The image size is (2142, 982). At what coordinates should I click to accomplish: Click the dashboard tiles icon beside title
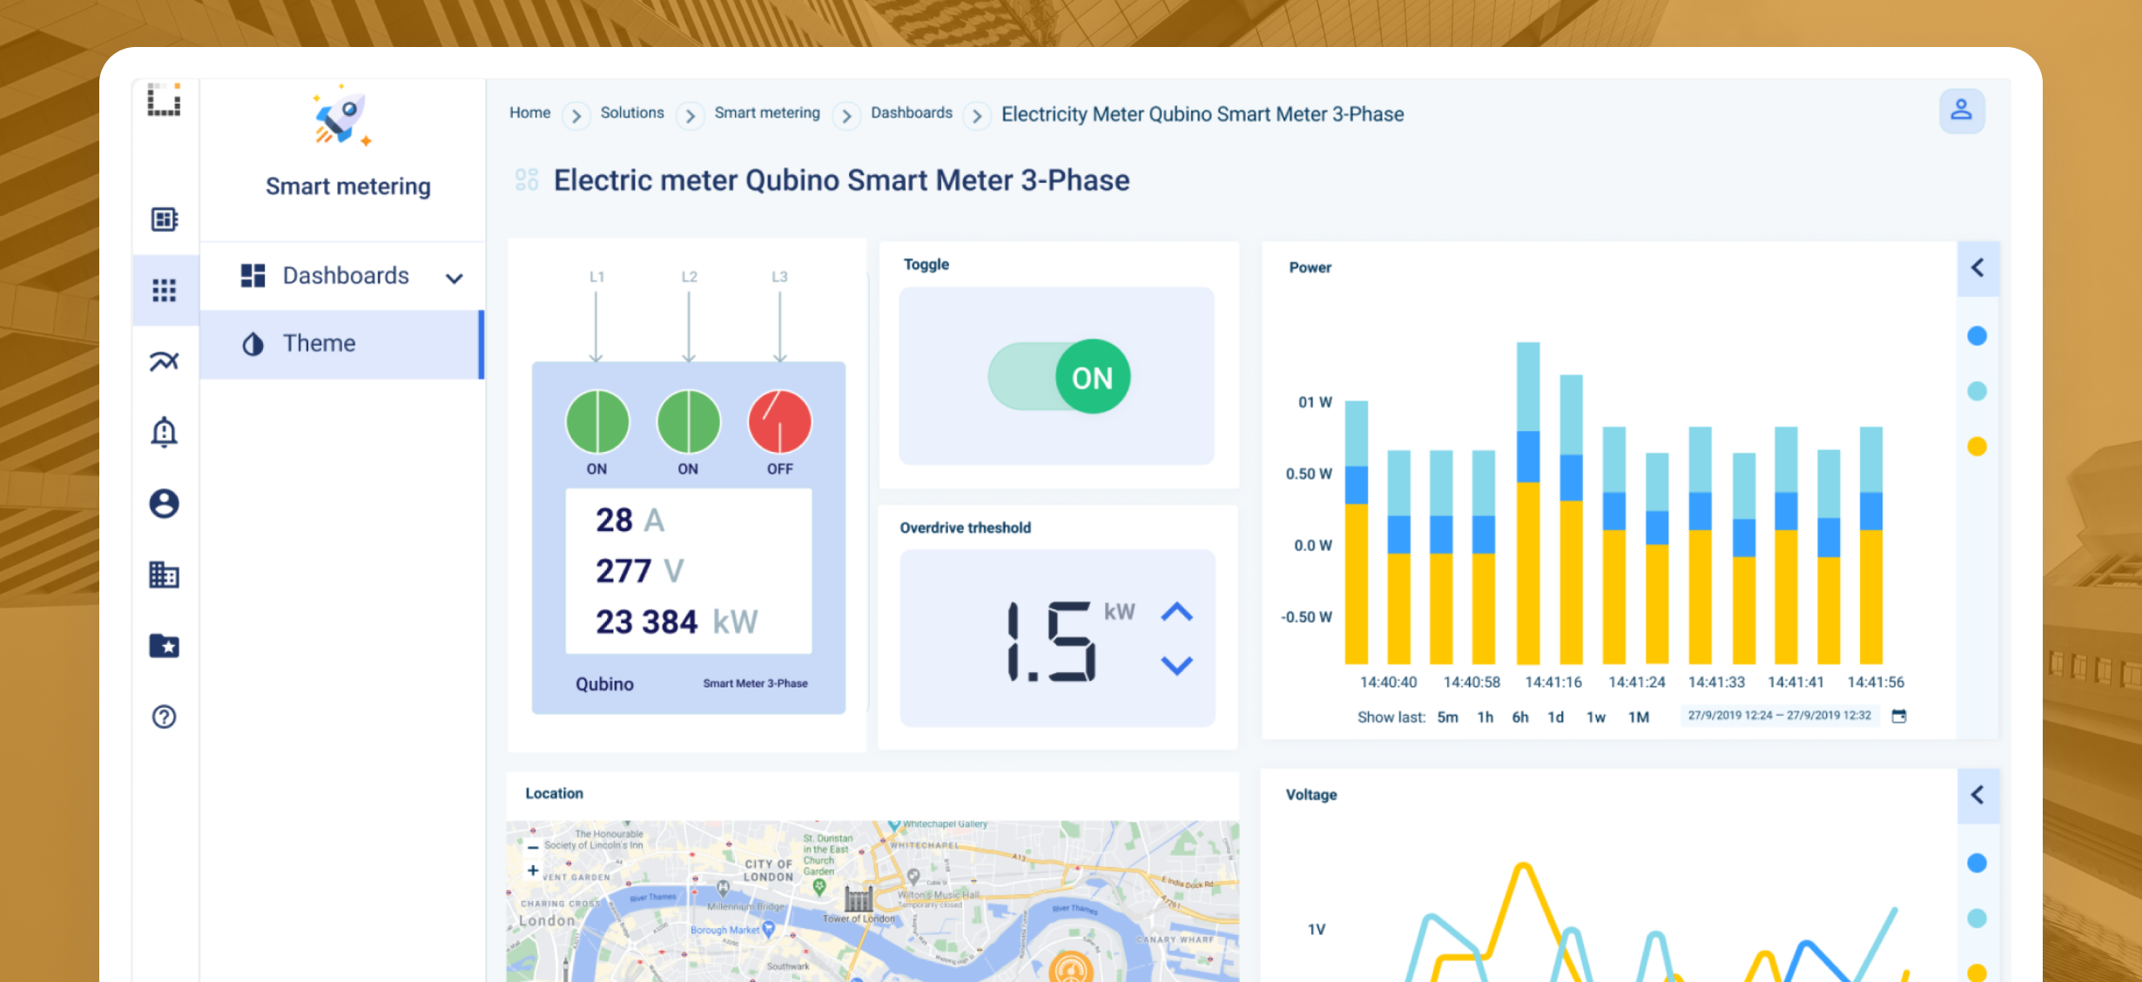(527, 179)
